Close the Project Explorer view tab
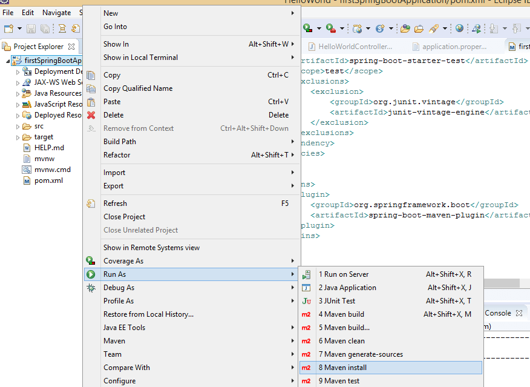 (71, 47)
